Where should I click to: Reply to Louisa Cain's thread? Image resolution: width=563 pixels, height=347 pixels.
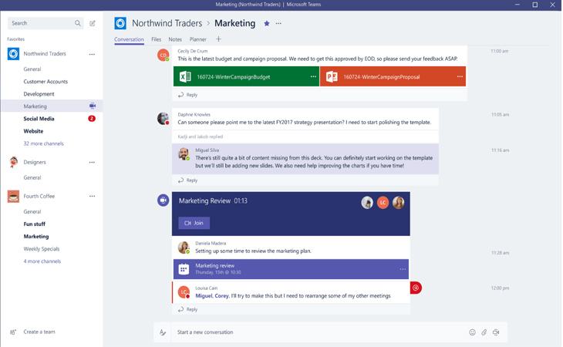point(187,309)
